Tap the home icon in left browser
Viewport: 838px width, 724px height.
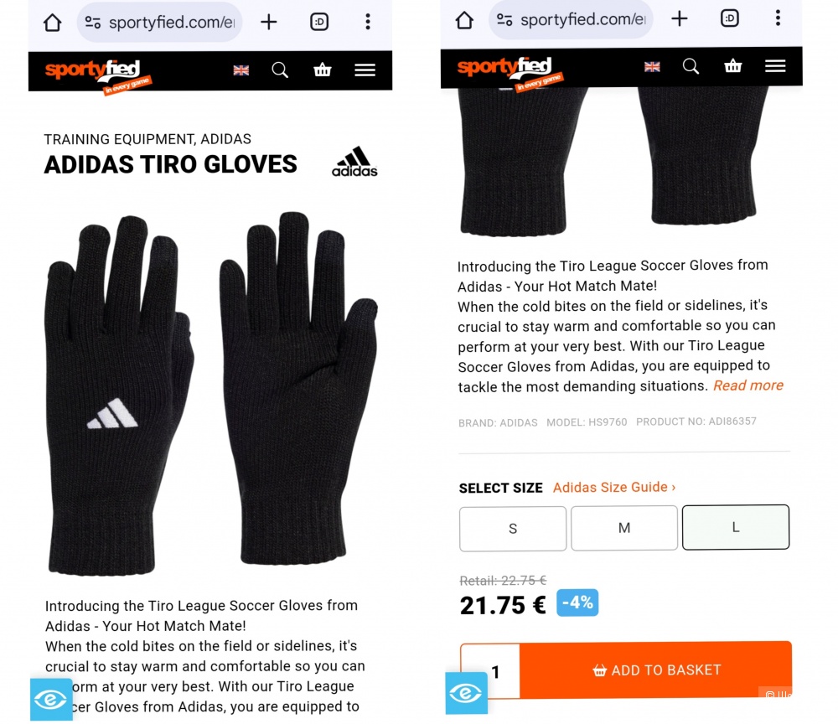click(x=52, y=23)
